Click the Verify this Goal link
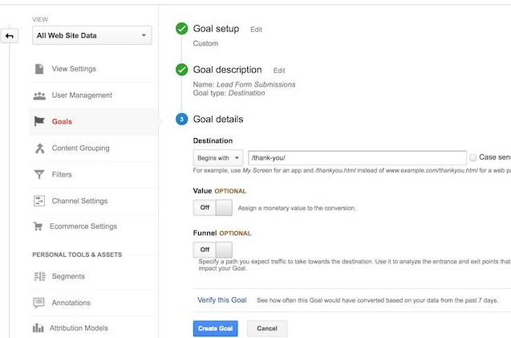The height and width of the screenshot is (338, 511). point(222,300)
